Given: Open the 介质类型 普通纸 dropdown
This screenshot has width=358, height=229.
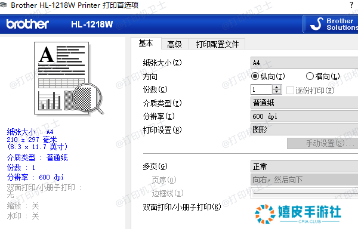Looking at the screenshot, I should (x=304, y=103).
